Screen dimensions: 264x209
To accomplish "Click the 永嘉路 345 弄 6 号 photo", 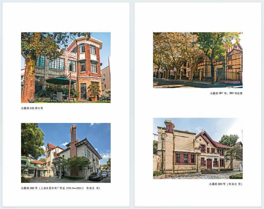I will point(66,67).
